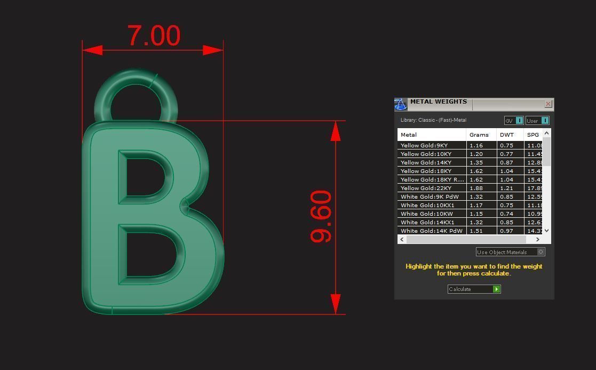Select the Yellow Gold:22KY row
Image resolution: width=596 pixels, height=370 pixels.
point(470,188)
